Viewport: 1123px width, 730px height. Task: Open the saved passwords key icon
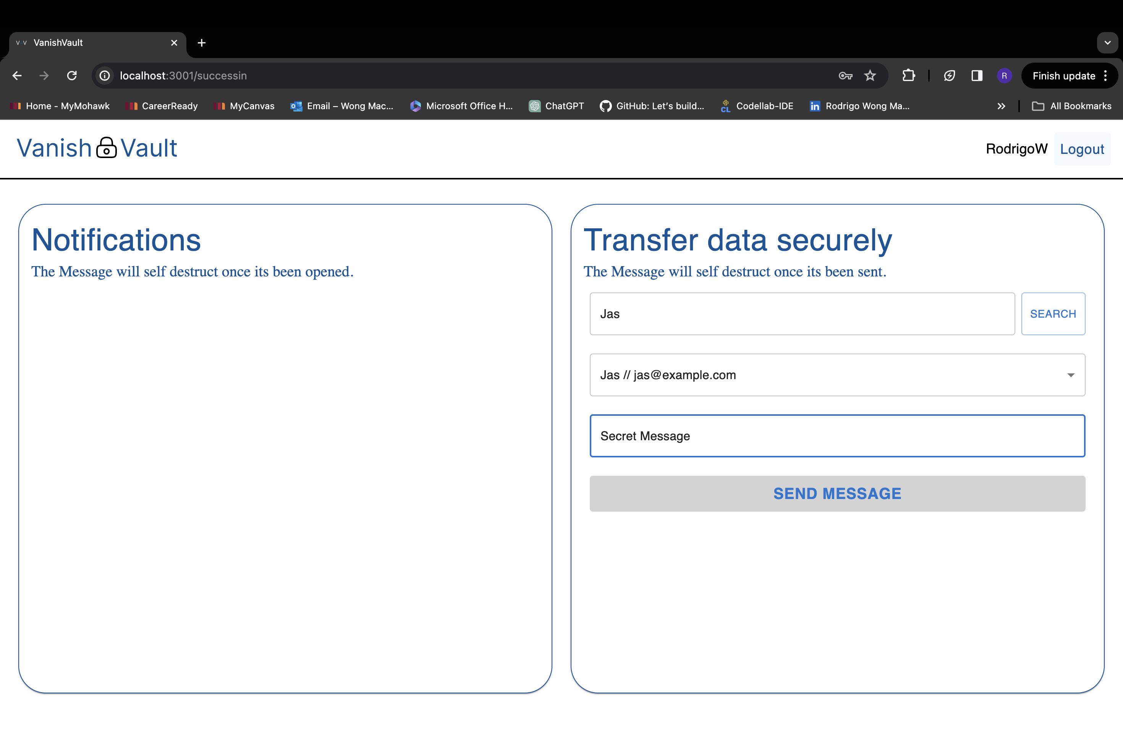pyautogui.click(x=845, y=76)
